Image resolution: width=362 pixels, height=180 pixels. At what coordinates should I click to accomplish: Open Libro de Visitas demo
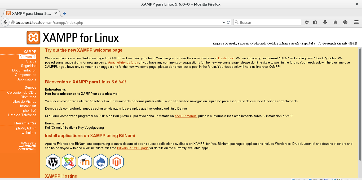click(24, 102)
